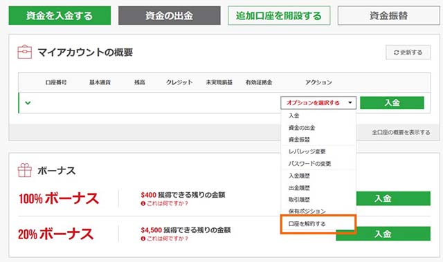Click これは何ですか？ under the $400 bonus
Image resolution: width=443 pixels, height=262 pixels.
pyautogui.click(x=168, y=203)
